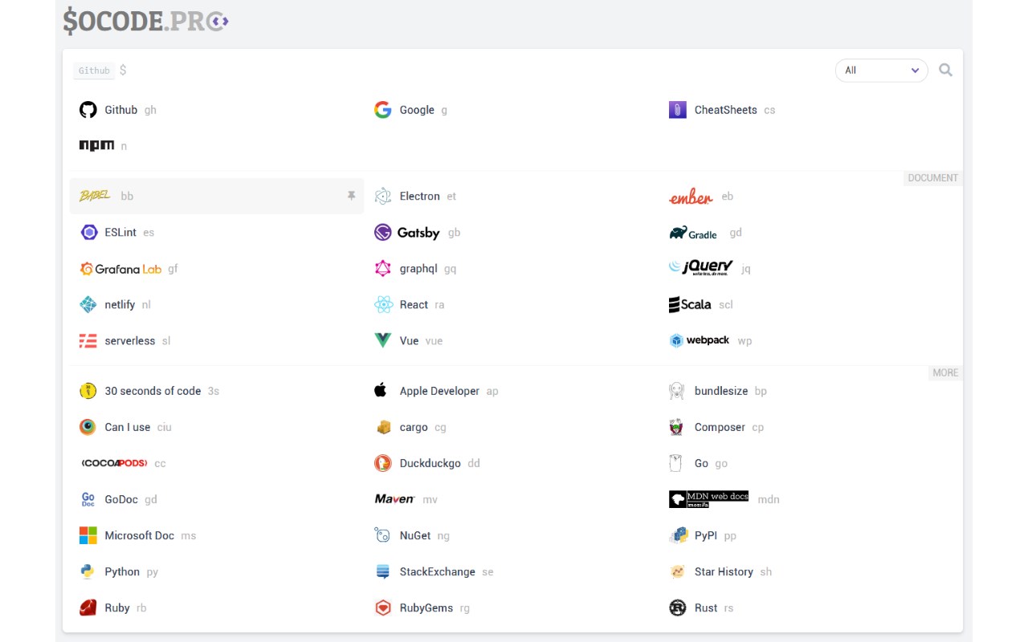
Task: Click the Google G logo
Action: 383,110
